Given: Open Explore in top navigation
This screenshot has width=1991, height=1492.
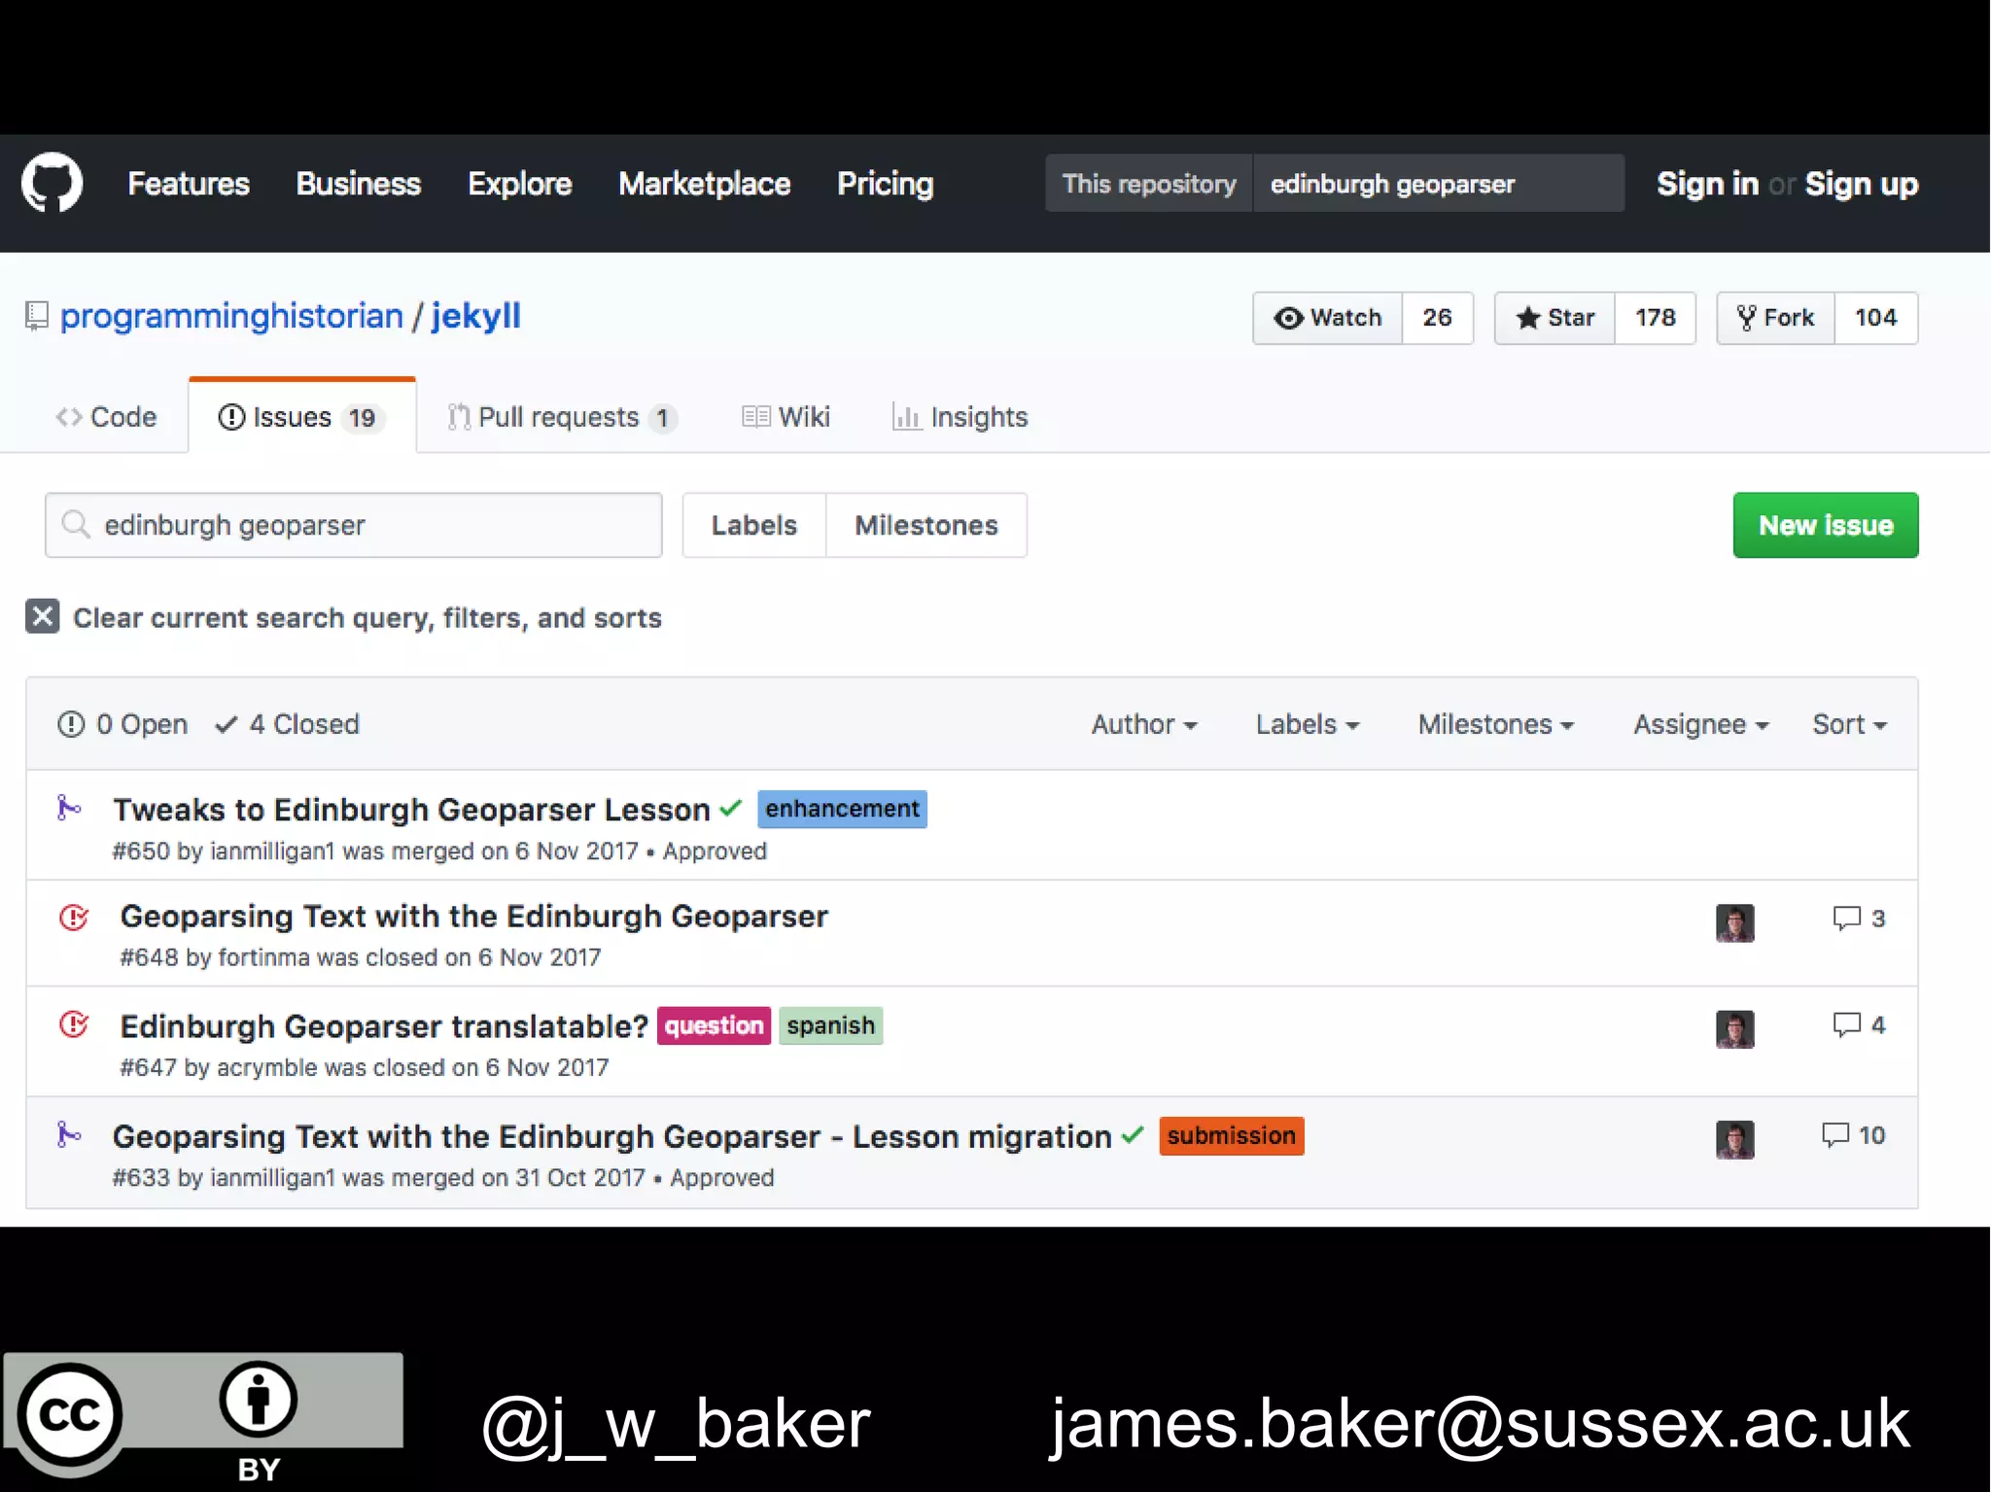Looking at the screenshot, I should pyautogui.click(x=520, y=184).
